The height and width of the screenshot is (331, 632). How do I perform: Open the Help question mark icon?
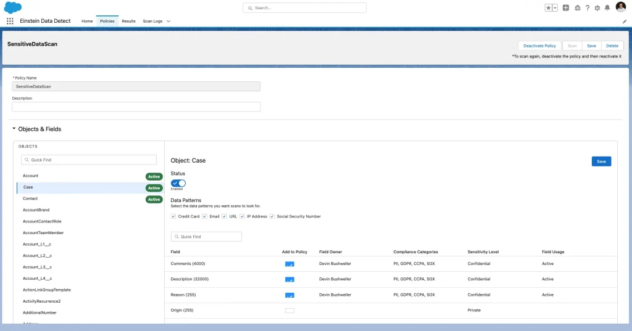[x=588, y=7]
